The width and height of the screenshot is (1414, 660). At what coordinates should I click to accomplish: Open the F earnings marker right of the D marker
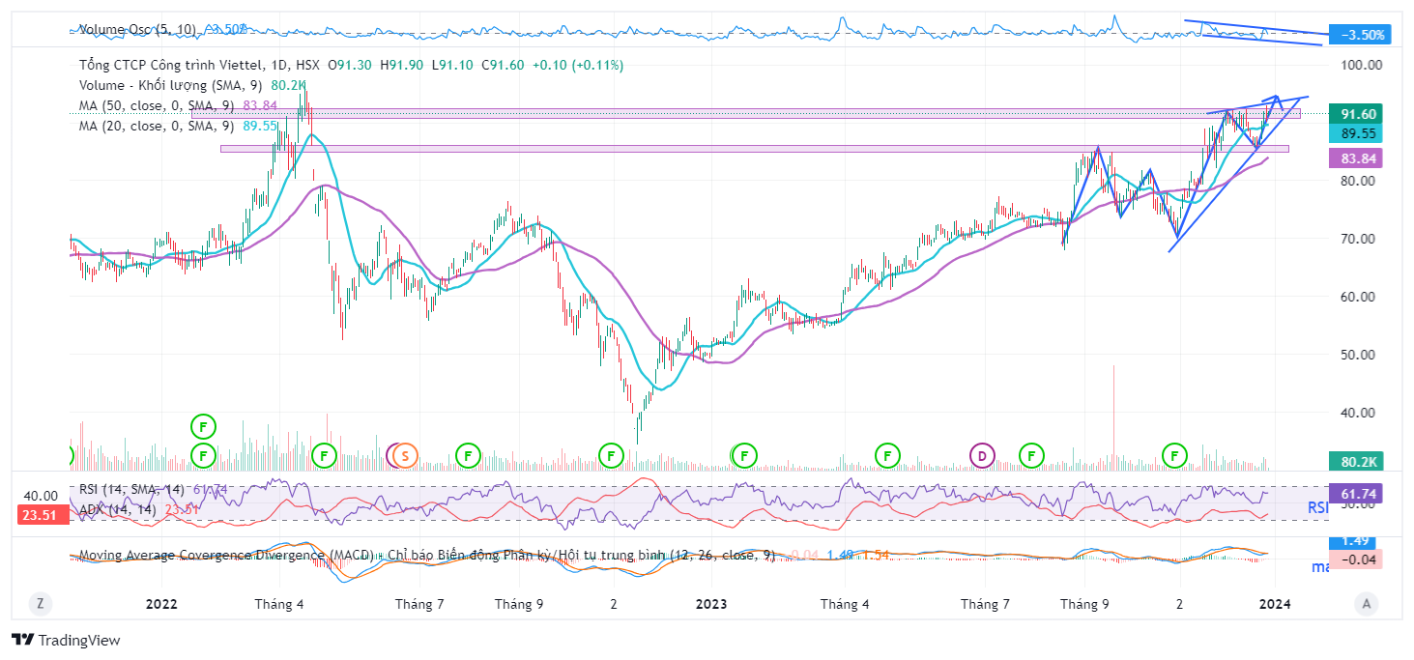coord(1032,454)
